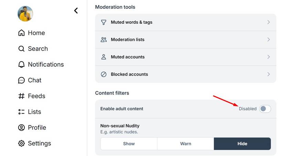Expand Blocked accounts chevron arrow
284x156 pixels.
click(x=269, y=74)
